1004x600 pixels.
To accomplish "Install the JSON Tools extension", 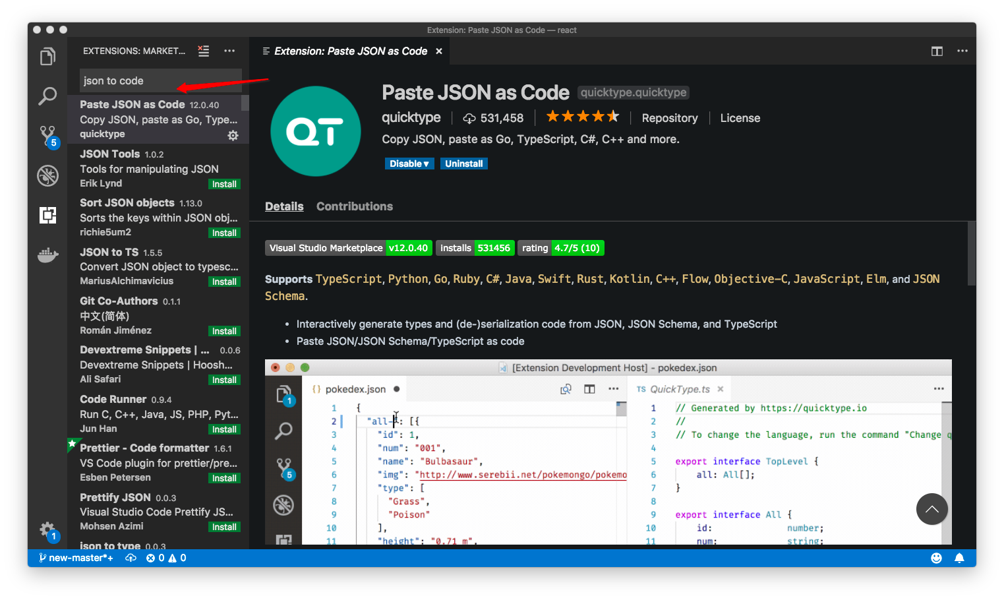I will pos(224,184).
